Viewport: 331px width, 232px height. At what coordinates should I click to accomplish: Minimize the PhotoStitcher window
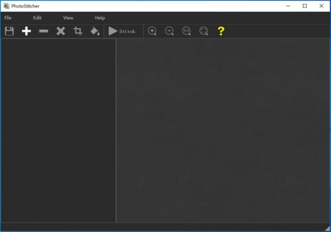[x=288, y=6]
